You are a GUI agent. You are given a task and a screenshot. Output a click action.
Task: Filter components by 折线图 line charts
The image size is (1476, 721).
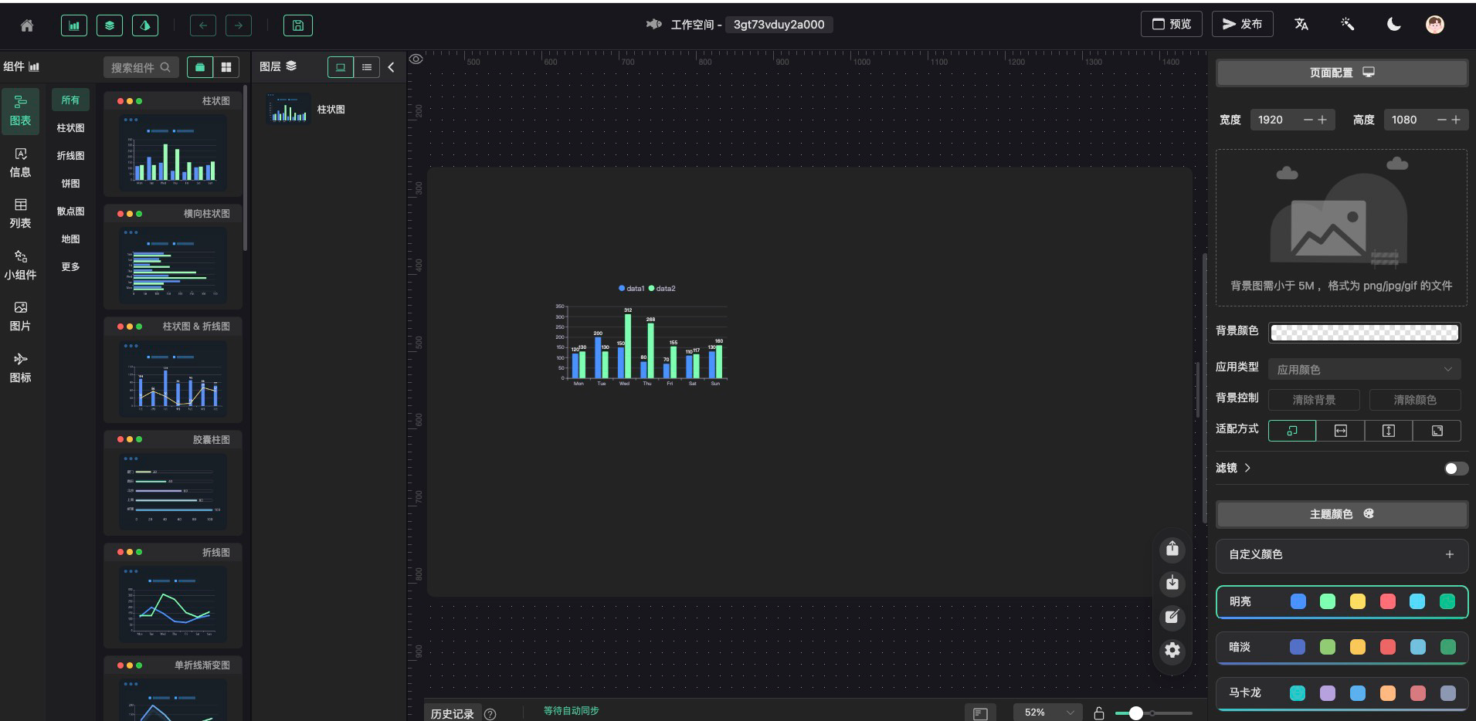click(x=70, y=155)
